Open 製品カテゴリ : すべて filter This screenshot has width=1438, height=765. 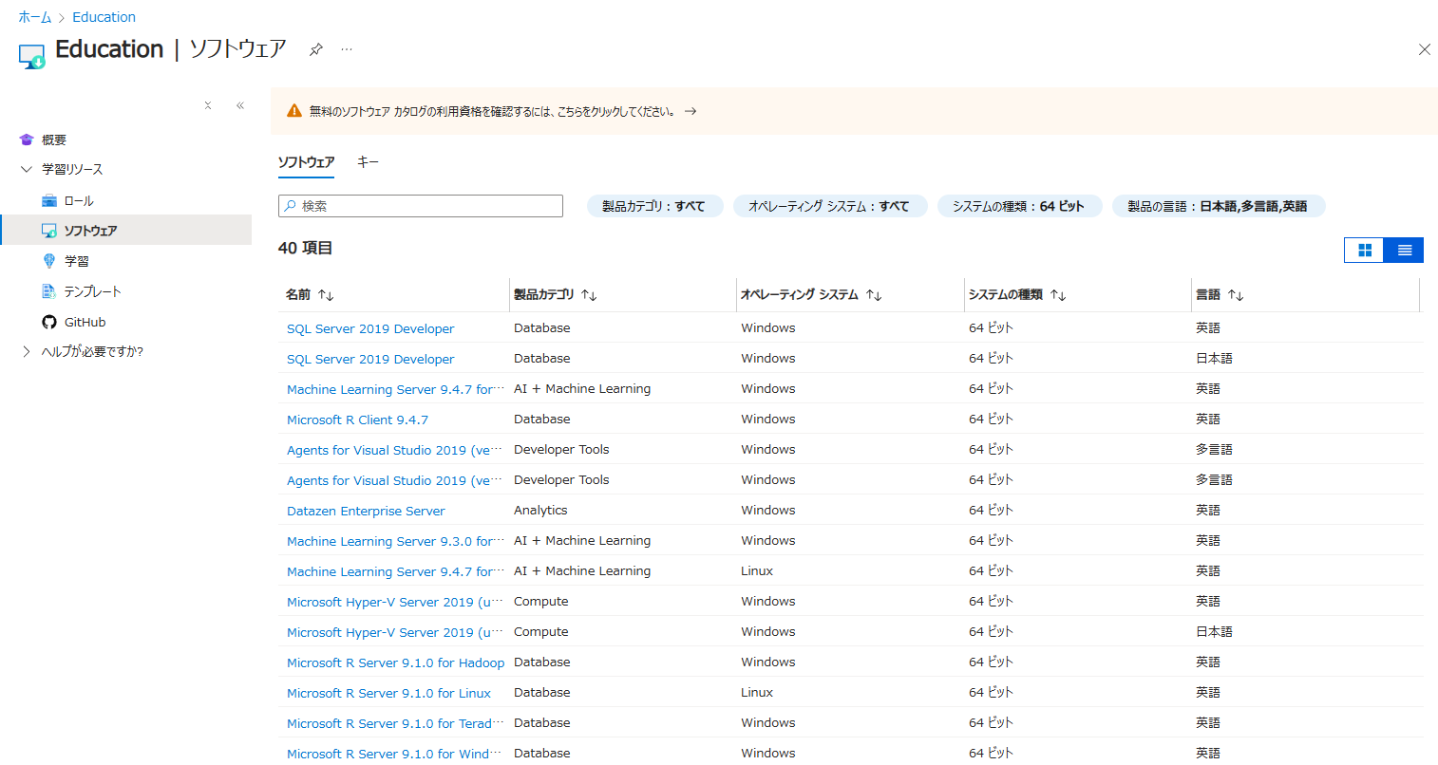(654, 206)
